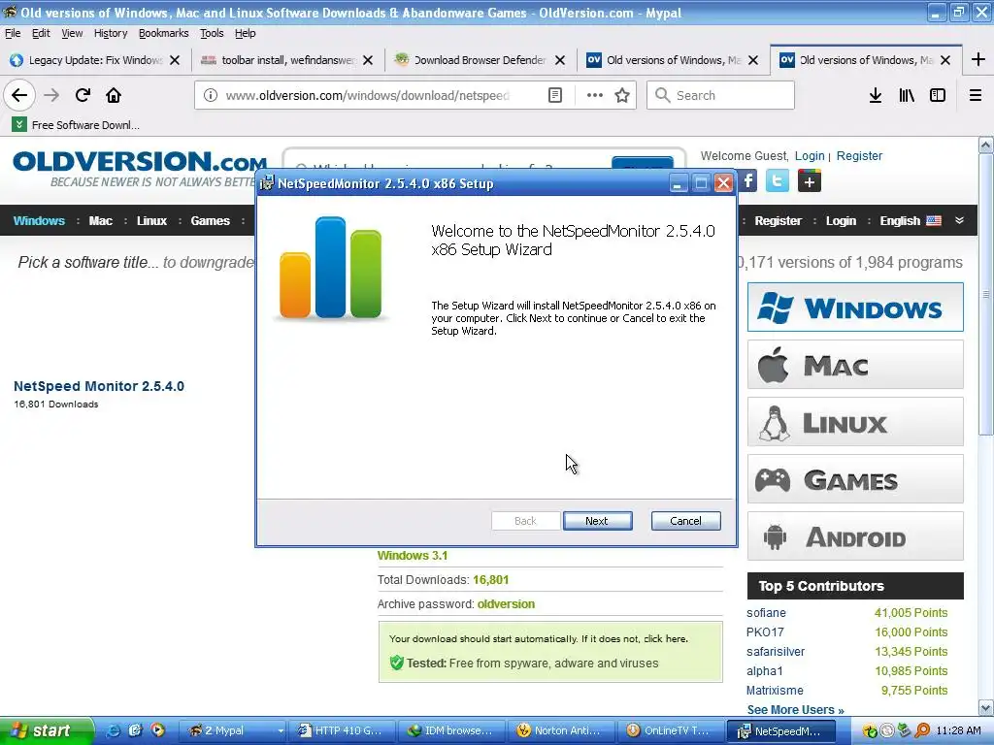Click the Login link beside Welcome Guest
The image size is (994, 745).
coord(810,156)
